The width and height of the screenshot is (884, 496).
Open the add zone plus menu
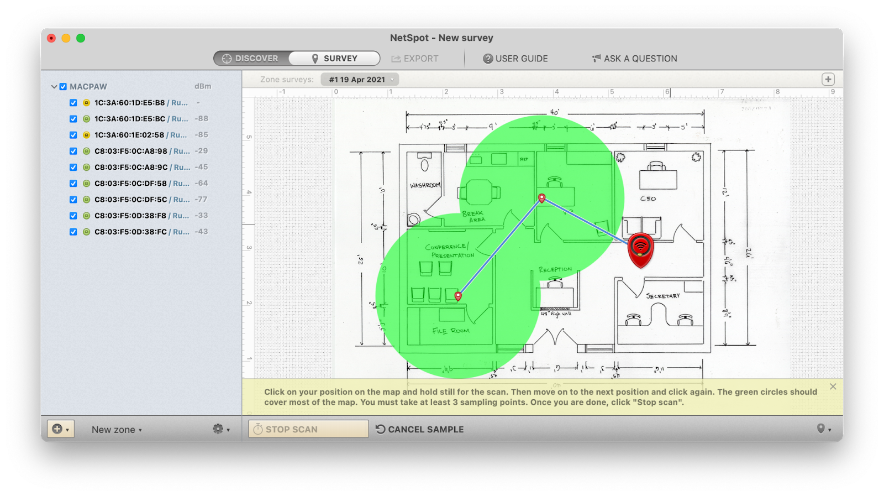pyautogui.click(x=60, y=429)
